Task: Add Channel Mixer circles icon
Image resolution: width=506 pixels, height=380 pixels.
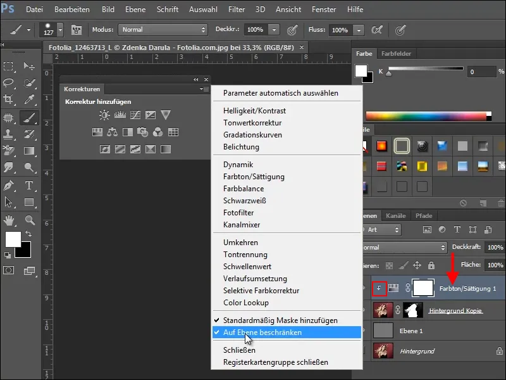Action: click(157, 132)
